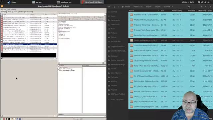The width and height of the screenshot is (213, 120).
Task: Select the 'Run For Your Lives' package row
Action: [x=29, y=46]
